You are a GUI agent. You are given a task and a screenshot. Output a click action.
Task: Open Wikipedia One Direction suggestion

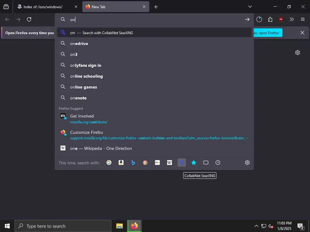click(x=154, y=148)
